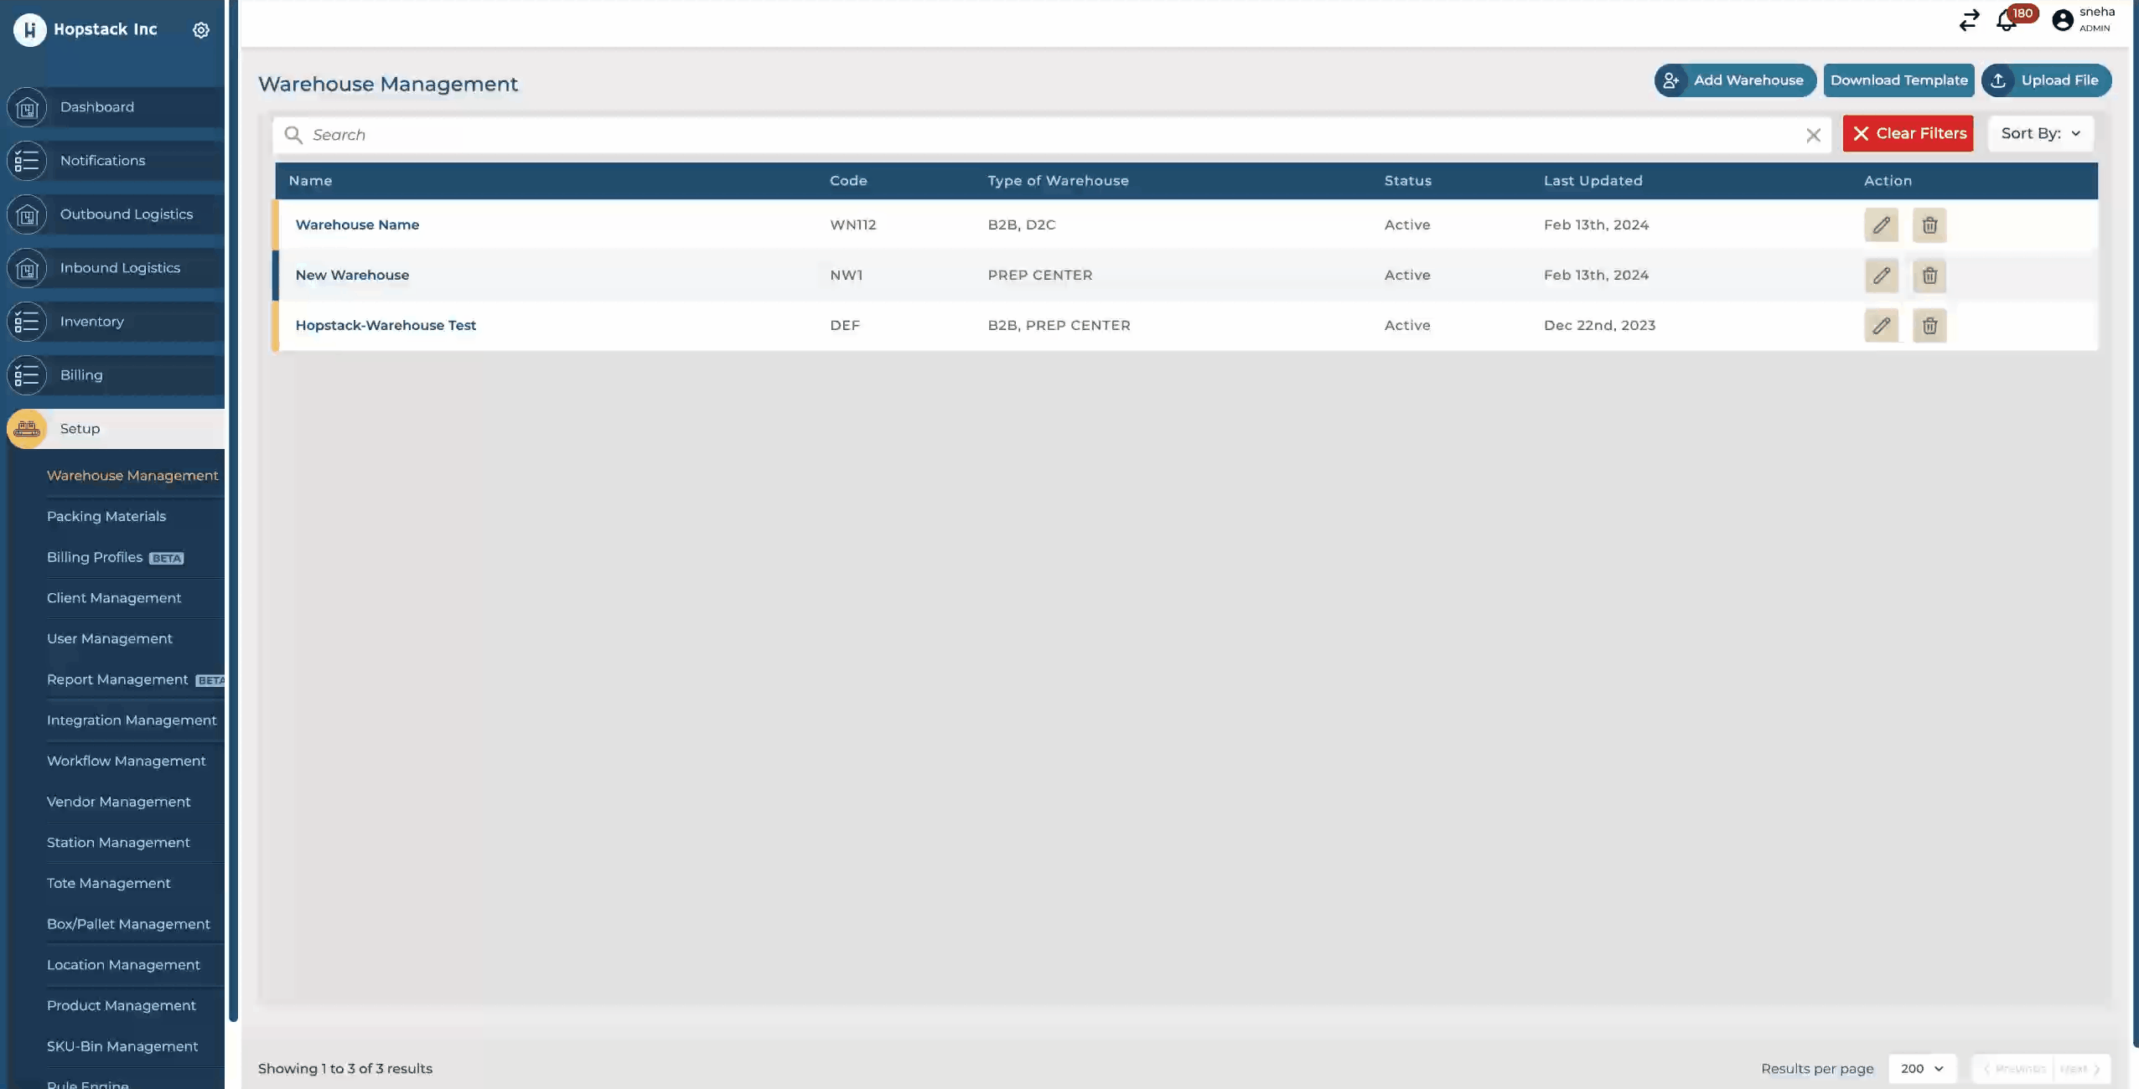Open the notifications bell with 180 badge
The width and height of the screenshot is (2139, 1089).
pos(2007,21)
